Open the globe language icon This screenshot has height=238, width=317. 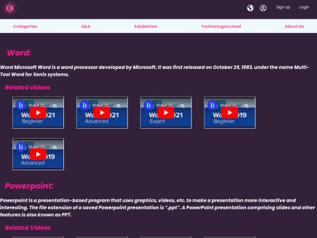pyautogui.click(x=250, y=8)
